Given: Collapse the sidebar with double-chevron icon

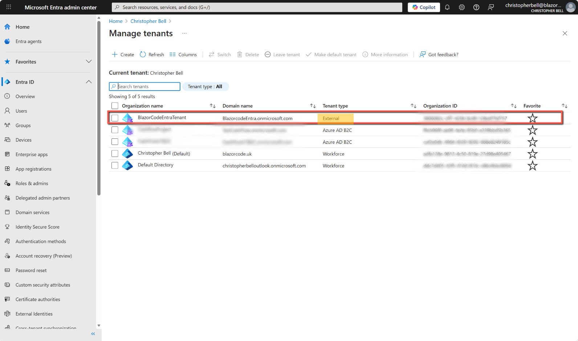Looking at the screenshot, I should [x=93, y=334].
